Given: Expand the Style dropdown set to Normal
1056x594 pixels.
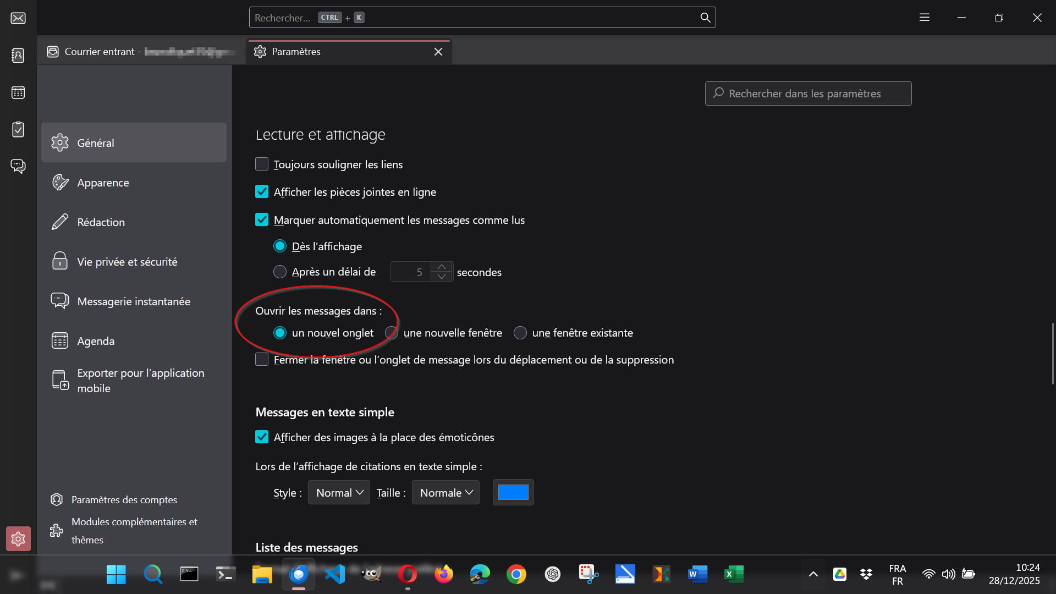Looking at the screenshot, I should click(x=339, y=493).
